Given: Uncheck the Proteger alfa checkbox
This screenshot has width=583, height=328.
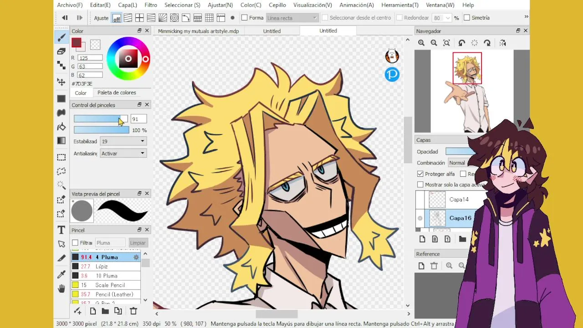Looking at the screenshot, I should pos(420,174).
